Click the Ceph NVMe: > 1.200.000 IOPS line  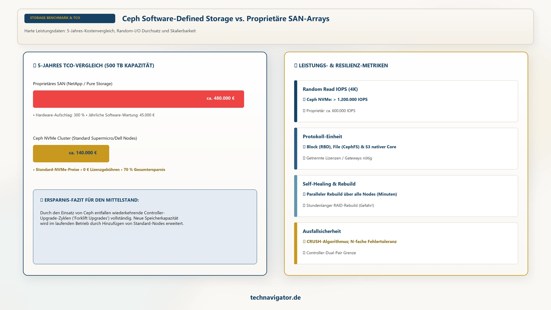[x=335, y=99]
